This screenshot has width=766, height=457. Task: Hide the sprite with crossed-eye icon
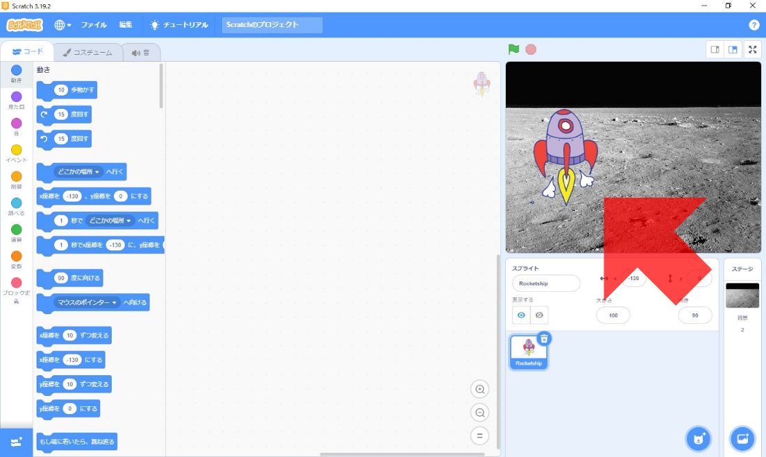click(539, 316)
